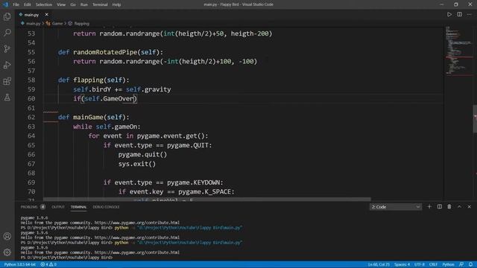Create a new terminal with plus icon
Image resolution: width=477 pixels, height=268 pixels.
[429, 207]
